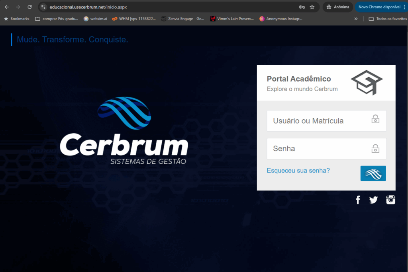Open the Anônima incognito indicator
Screen dimensions: 408x272
pos(338,7)
